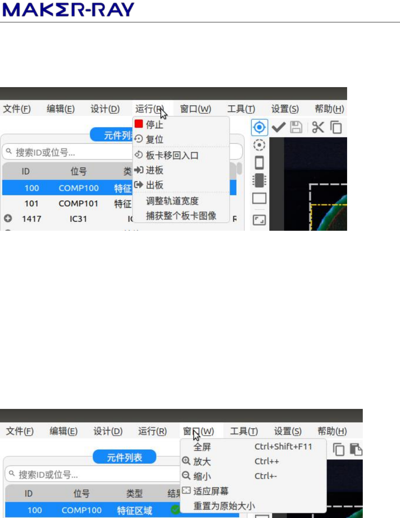Image resolution: width=400 pixels, height=518 pixels.
Task: Click the copy icon beside the paste icon
Action: click(x=338, y=449)
